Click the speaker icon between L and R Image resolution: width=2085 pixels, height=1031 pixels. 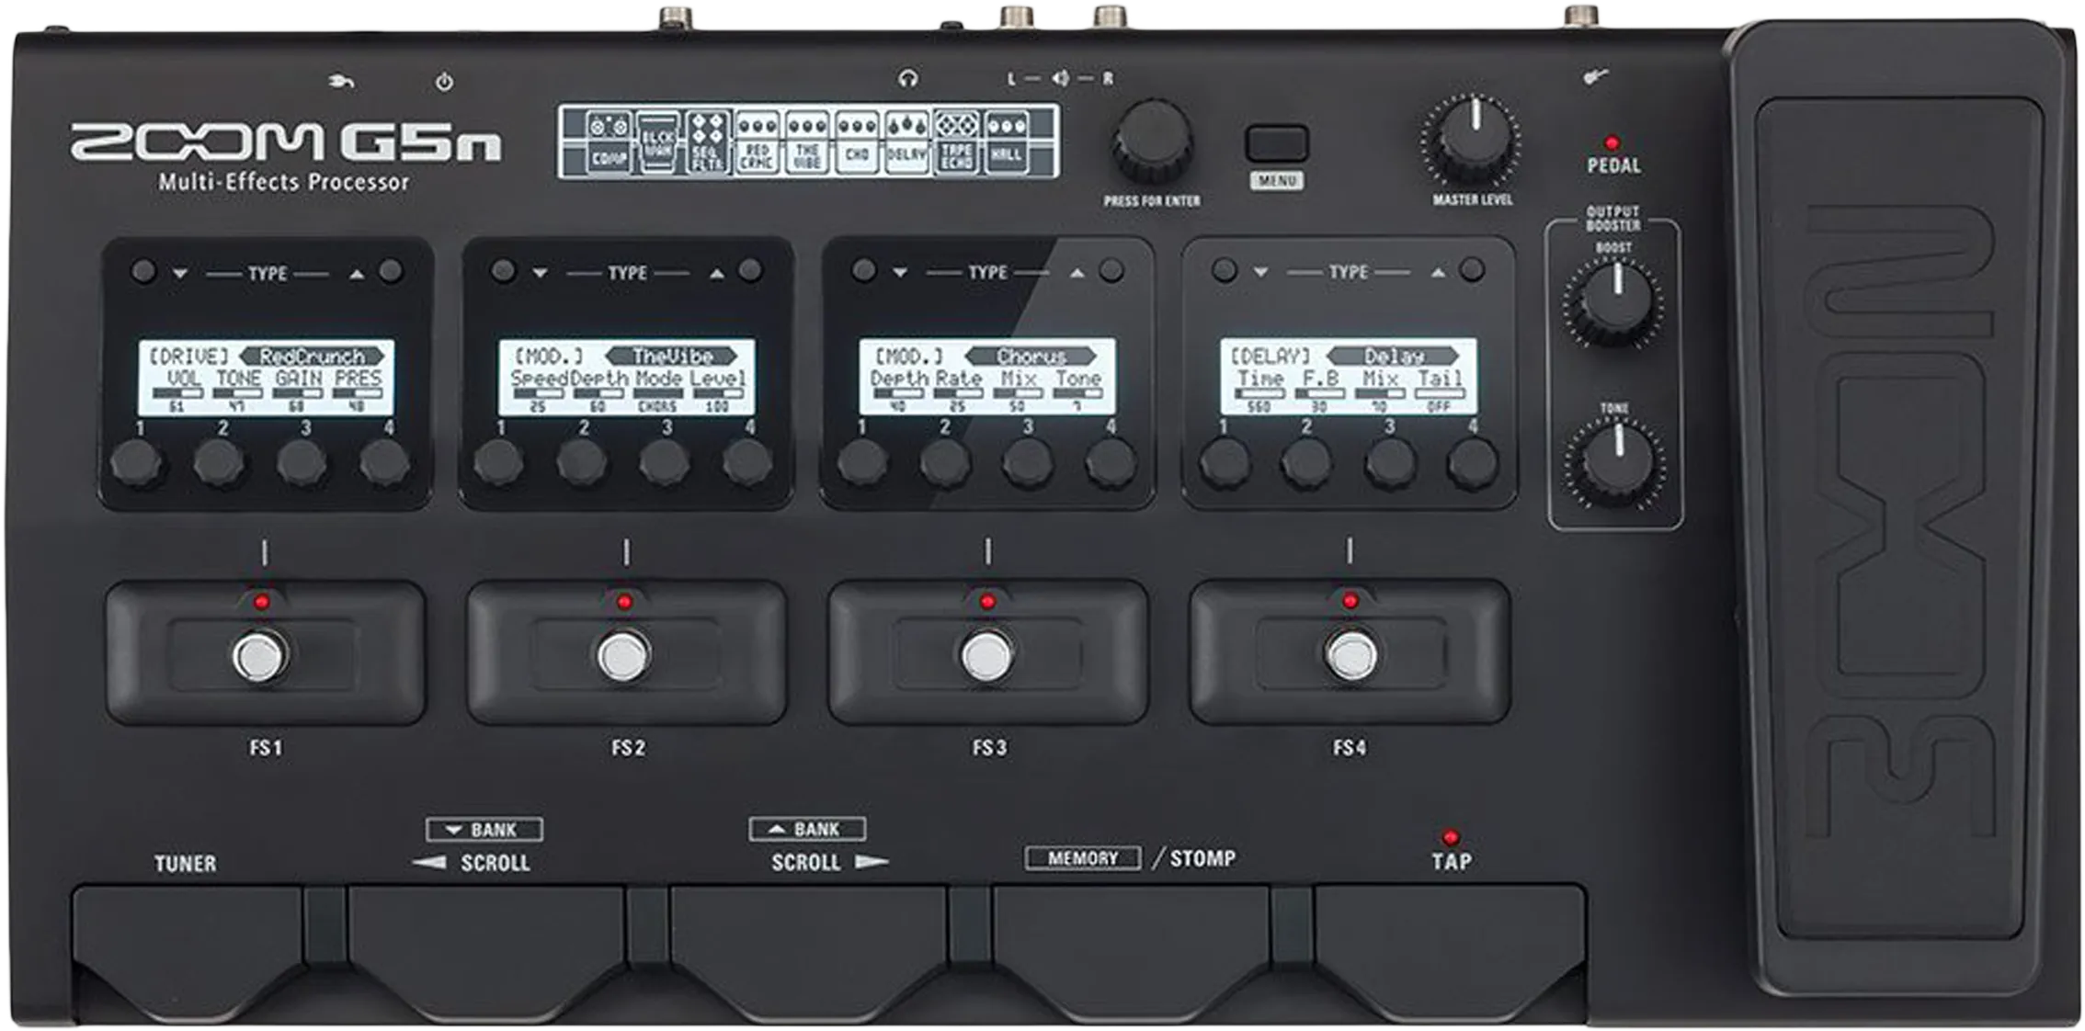(1060, 79)
